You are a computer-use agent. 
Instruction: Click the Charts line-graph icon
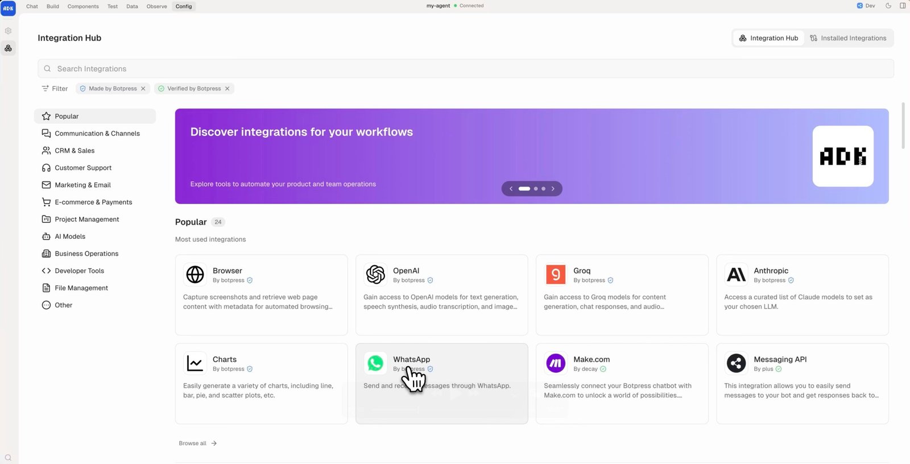195,363
